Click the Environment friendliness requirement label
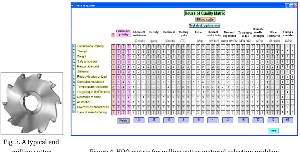 93,107
